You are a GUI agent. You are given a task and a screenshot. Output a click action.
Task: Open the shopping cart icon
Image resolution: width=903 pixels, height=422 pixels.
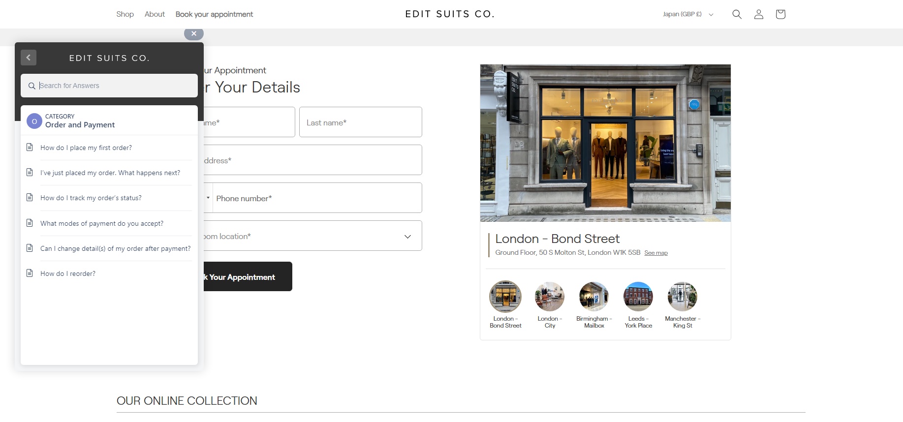tap(780, 14)
